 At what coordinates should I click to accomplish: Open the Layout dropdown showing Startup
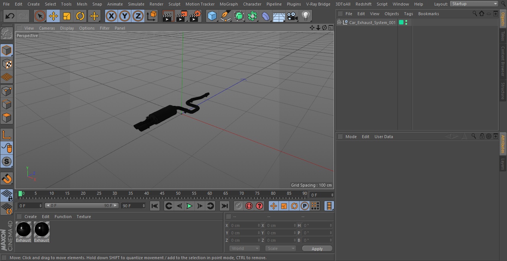474,4
